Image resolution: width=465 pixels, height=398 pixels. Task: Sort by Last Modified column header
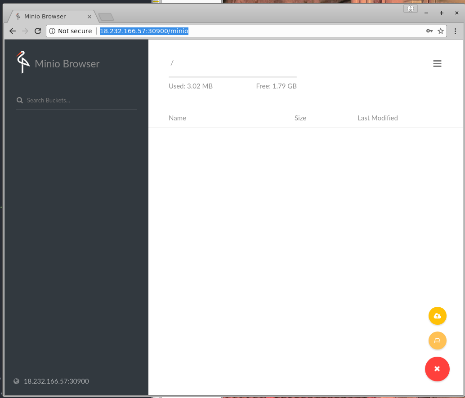coord(377,118)
